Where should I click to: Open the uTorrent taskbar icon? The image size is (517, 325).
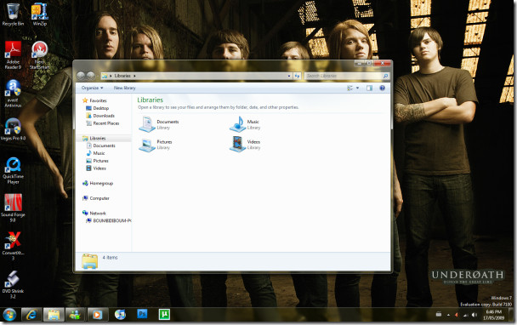pyautogui.click(x=164, y=314)
